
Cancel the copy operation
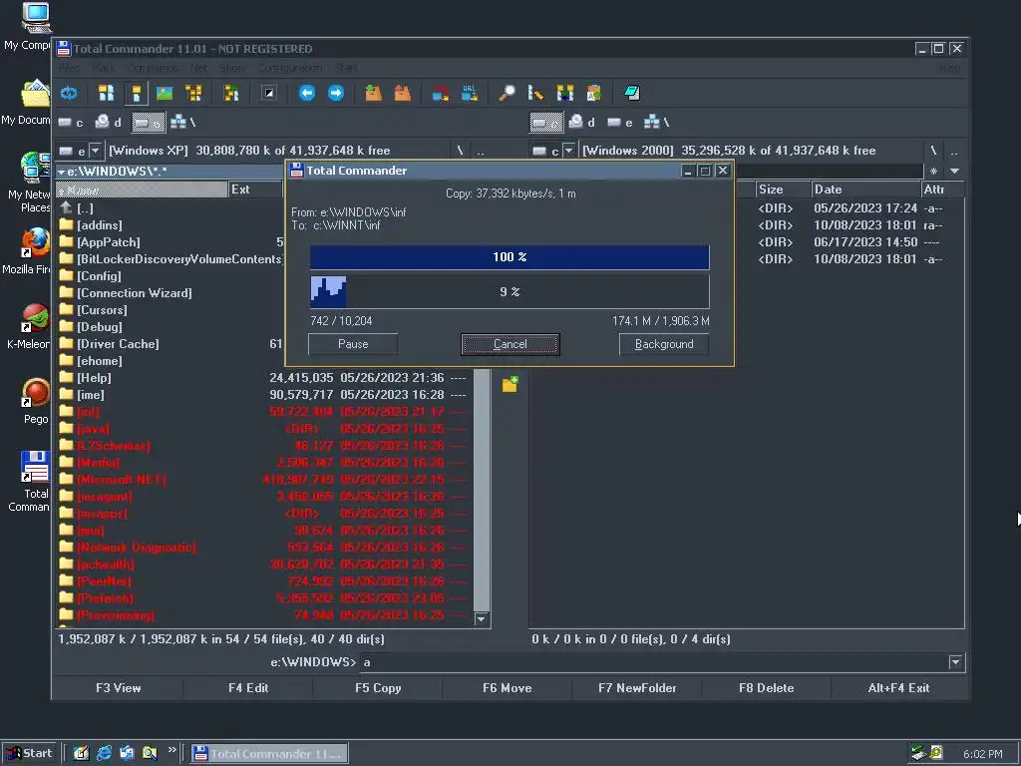pos(510,344)
